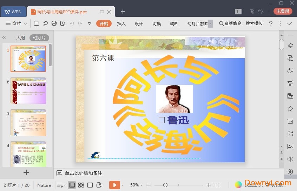Click the star icon in right sidebar

pos(290,109)
